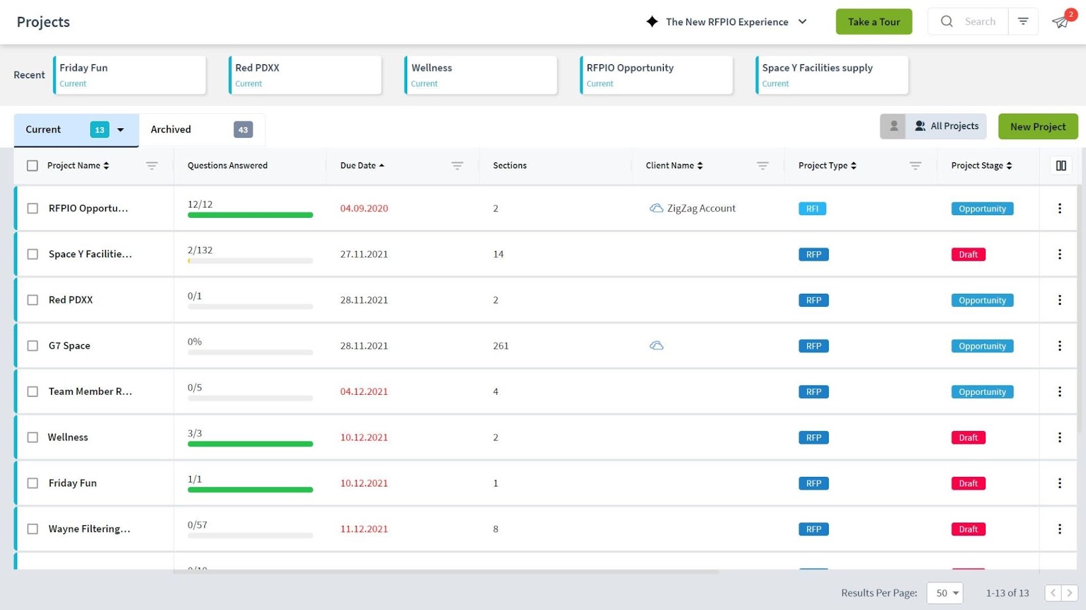The image size is (1086, 610).
Task: Click the search magnifier icon
Action: pos(946,21)
